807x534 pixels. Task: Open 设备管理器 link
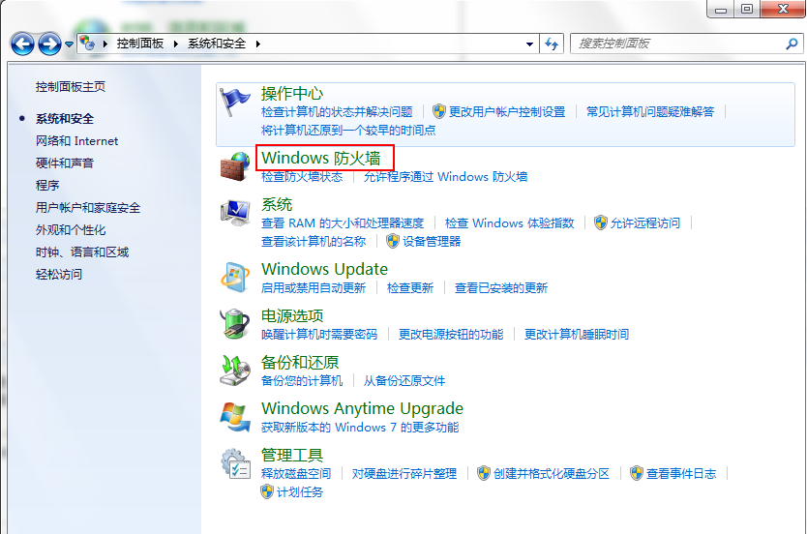pyautogui.click(x=432, y=241)
